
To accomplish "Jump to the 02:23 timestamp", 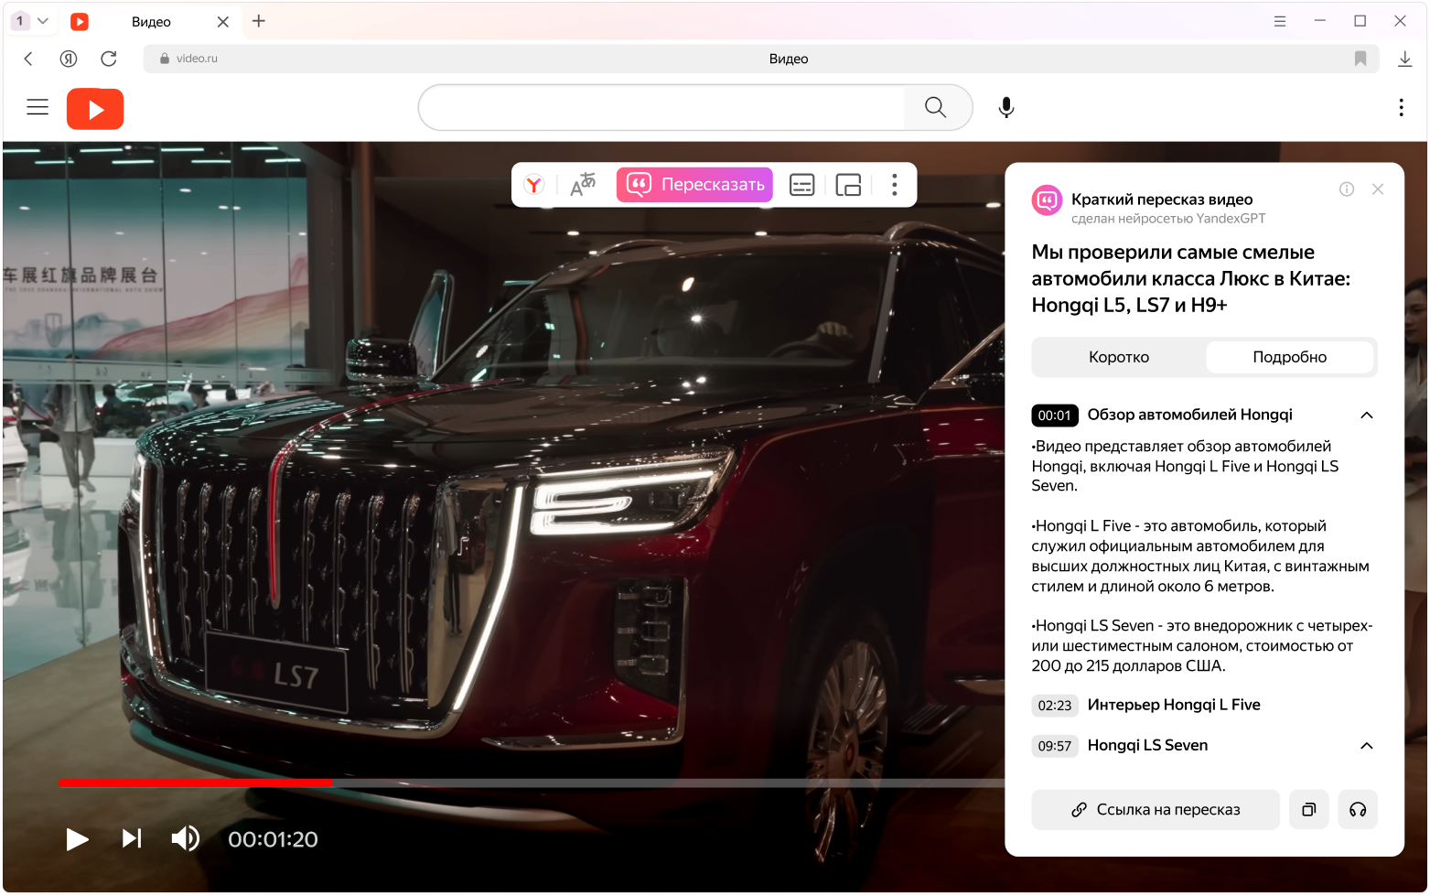I will coord(1055,706).
